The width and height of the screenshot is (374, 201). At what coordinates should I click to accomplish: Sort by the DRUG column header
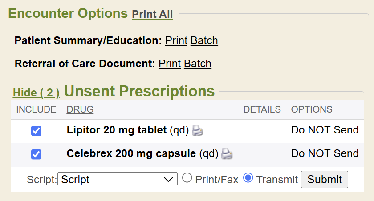click(80, 109)
